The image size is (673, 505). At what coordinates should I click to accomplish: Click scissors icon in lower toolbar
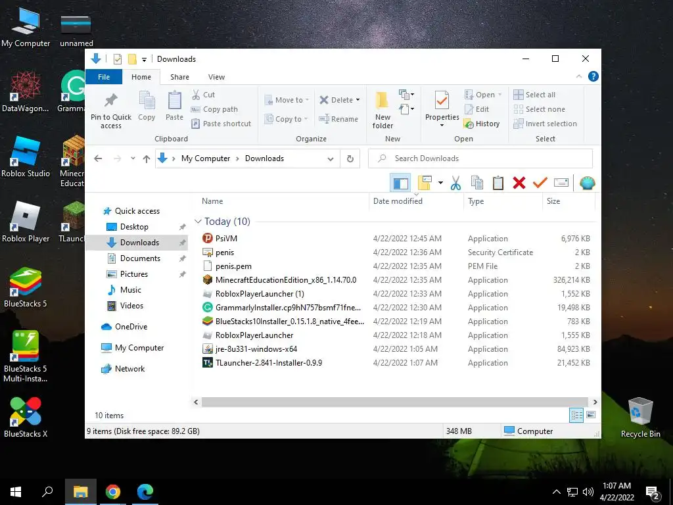[456, 183]
